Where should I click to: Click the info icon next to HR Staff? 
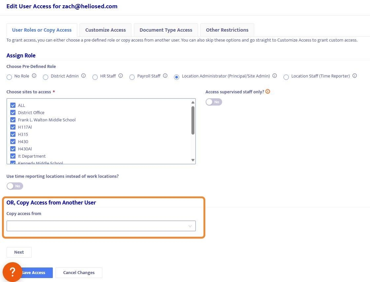pyautogui.click(x=121, y=76)
